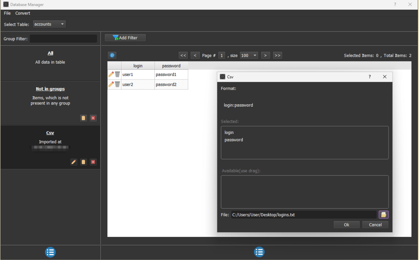
Task: Delete 'Not in groups' items with red X
Action: 93,118
